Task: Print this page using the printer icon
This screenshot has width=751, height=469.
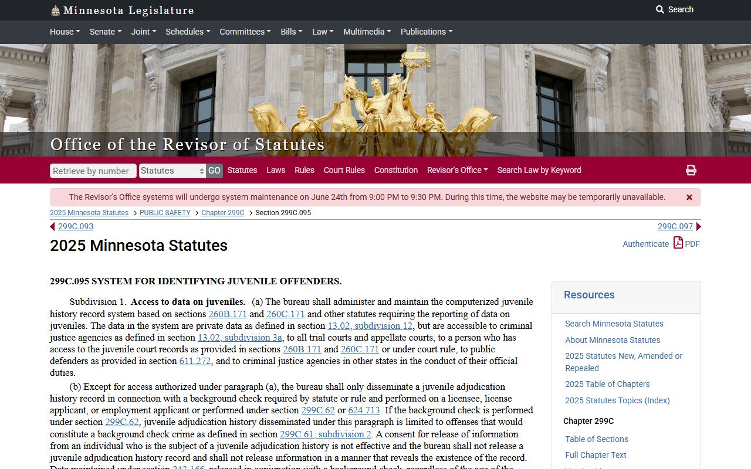Action: 691,170
